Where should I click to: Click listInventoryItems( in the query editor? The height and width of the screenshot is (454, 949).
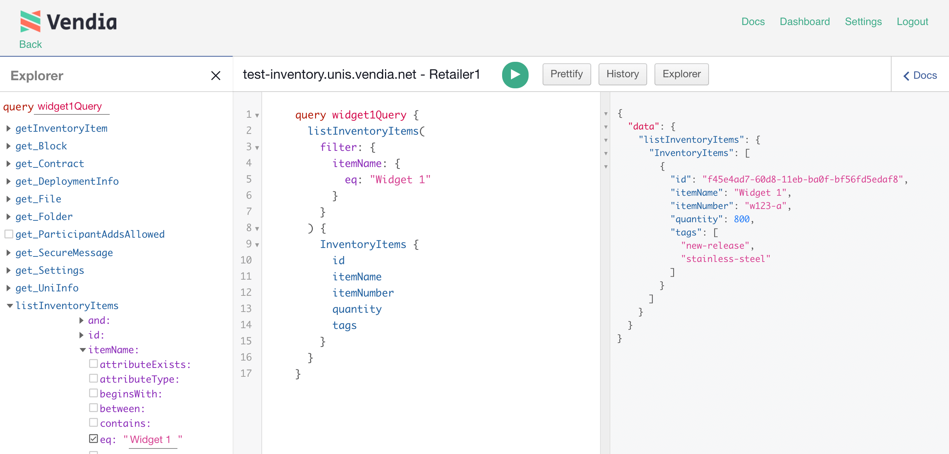(x=366, y=131)
